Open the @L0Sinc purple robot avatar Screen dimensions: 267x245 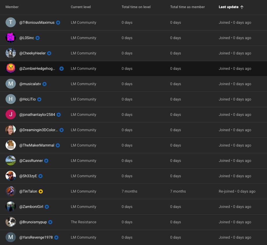[x=11, y=38]
